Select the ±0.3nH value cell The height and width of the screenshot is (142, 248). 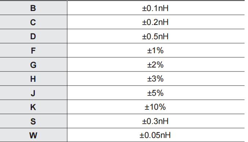pos(156,121)
